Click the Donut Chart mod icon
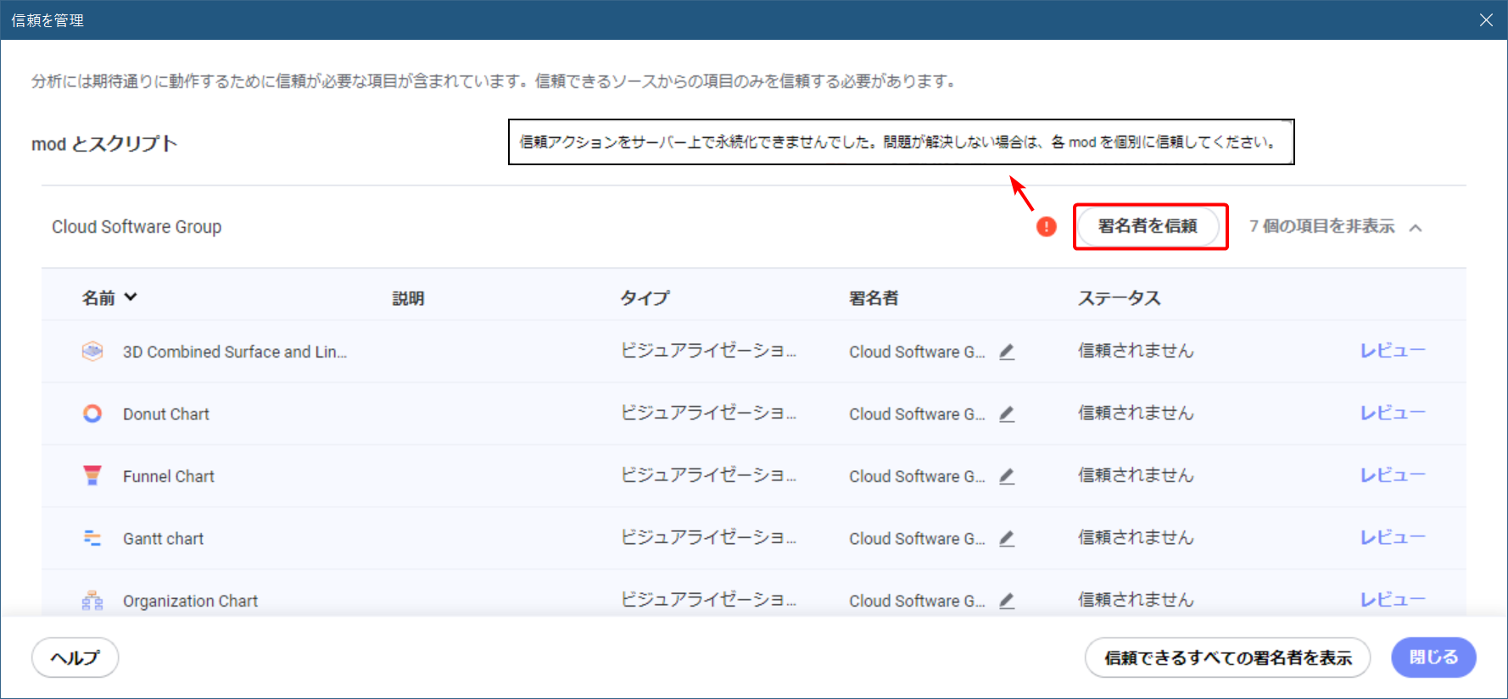 92,413
